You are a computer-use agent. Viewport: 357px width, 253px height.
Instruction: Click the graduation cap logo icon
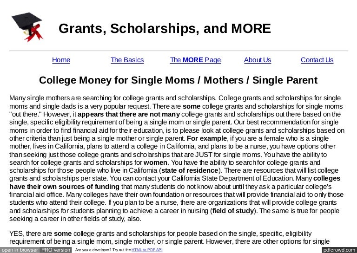pos(26,26)
